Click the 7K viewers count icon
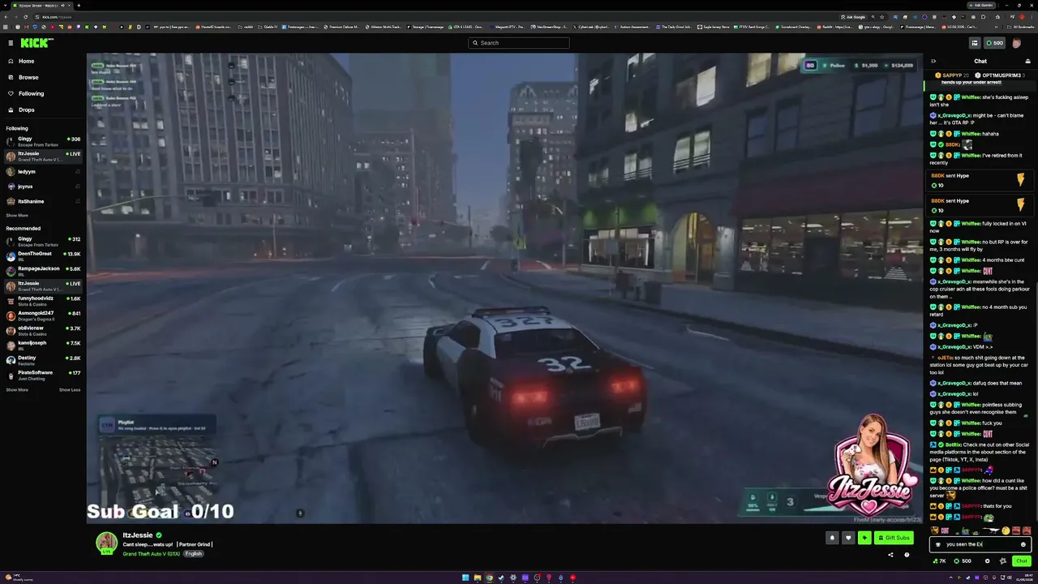Viewport: 1038px width, 584px height. point(940,560)
